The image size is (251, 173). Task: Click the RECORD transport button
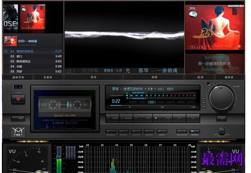(126, 118)
